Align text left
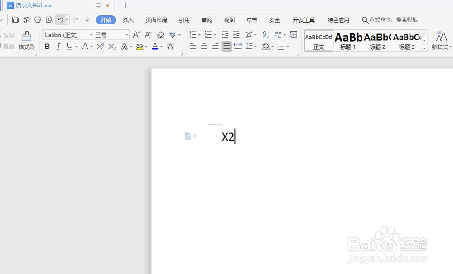The height and width of the screenshot is (274, 453). point(193,47)
